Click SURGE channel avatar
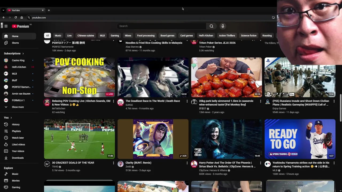This screenshot has width=342, height=192. [121, 102]
